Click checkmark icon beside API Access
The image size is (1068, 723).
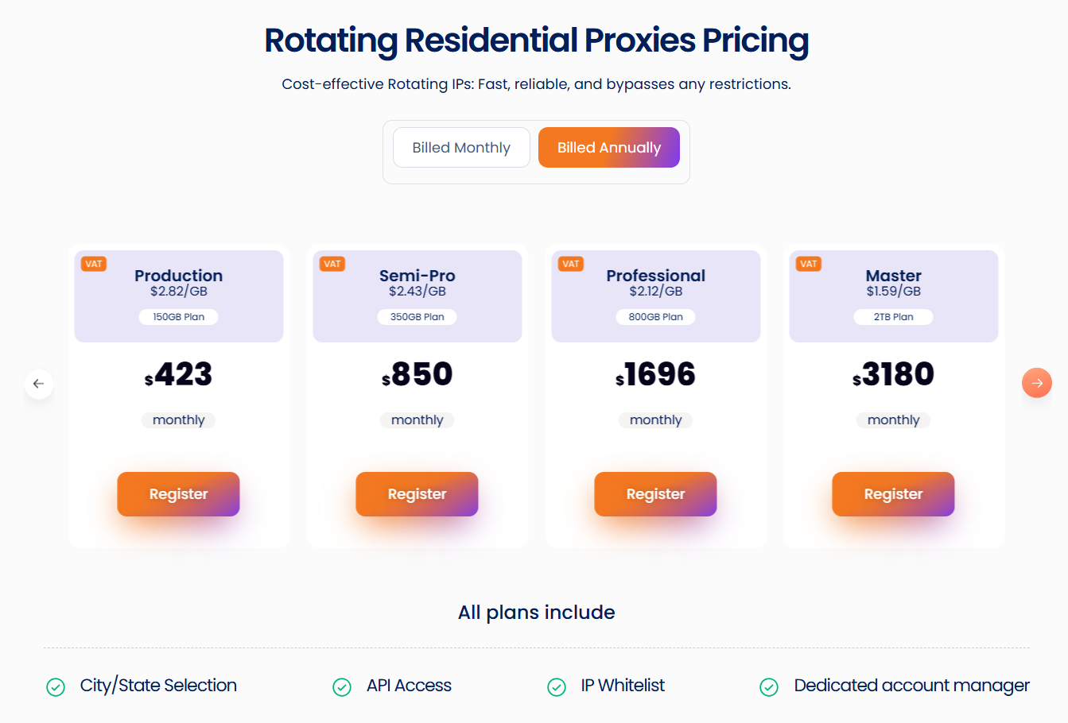[342, 686]
